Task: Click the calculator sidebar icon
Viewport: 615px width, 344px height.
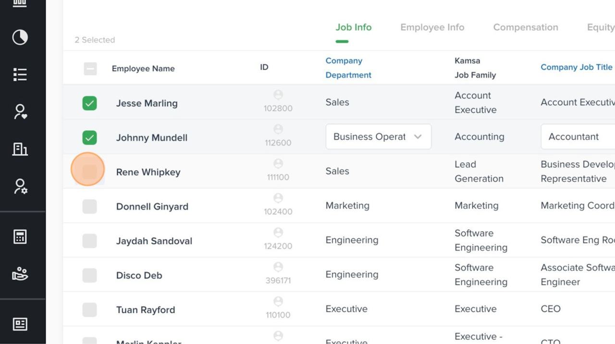Action: (x=20, y=236)
